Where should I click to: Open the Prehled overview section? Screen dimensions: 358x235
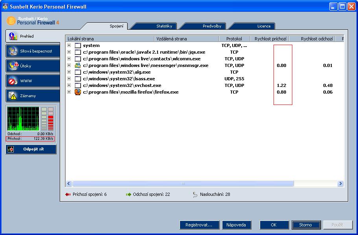pyautogui.click(x=33, y=36)
